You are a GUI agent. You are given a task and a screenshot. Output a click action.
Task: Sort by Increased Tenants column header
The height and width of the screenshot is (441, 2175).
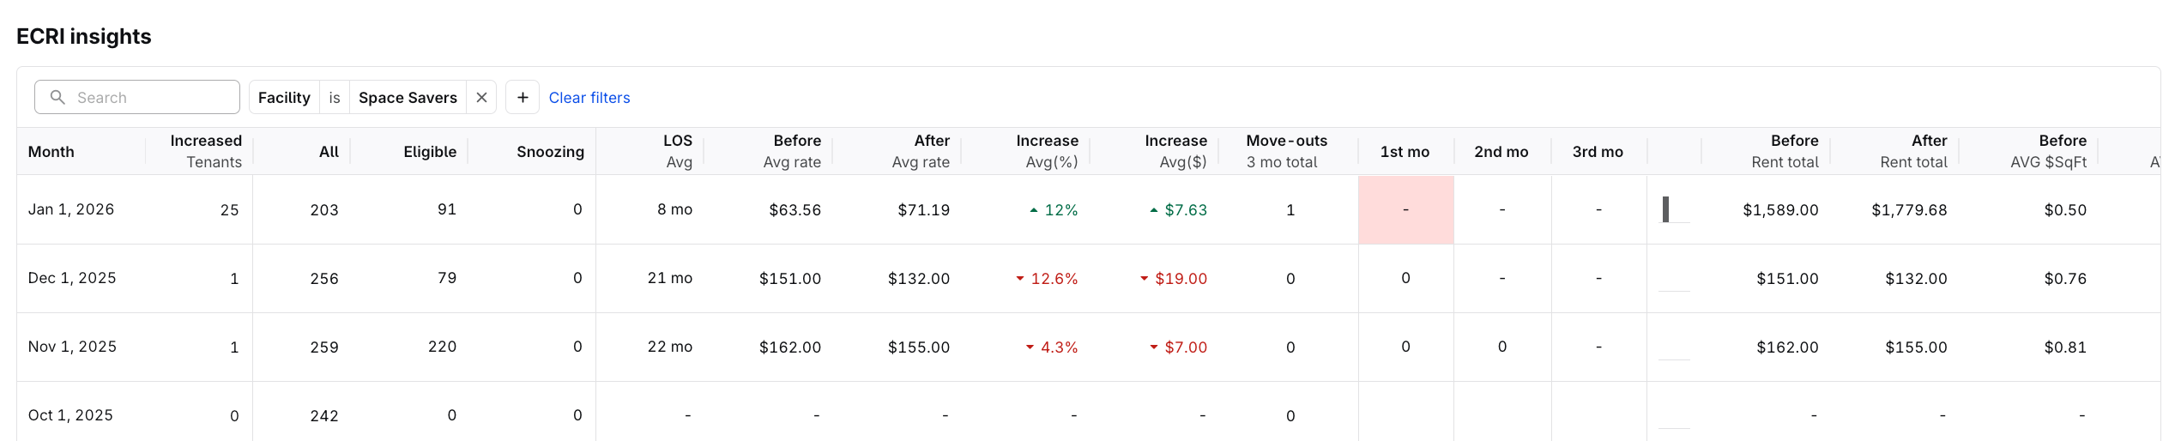pos(206,151)
